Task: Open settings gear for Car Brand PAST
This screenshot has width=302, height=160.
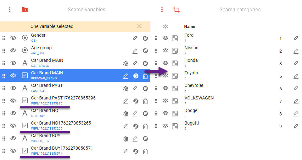Action: [x=126, y=88]
